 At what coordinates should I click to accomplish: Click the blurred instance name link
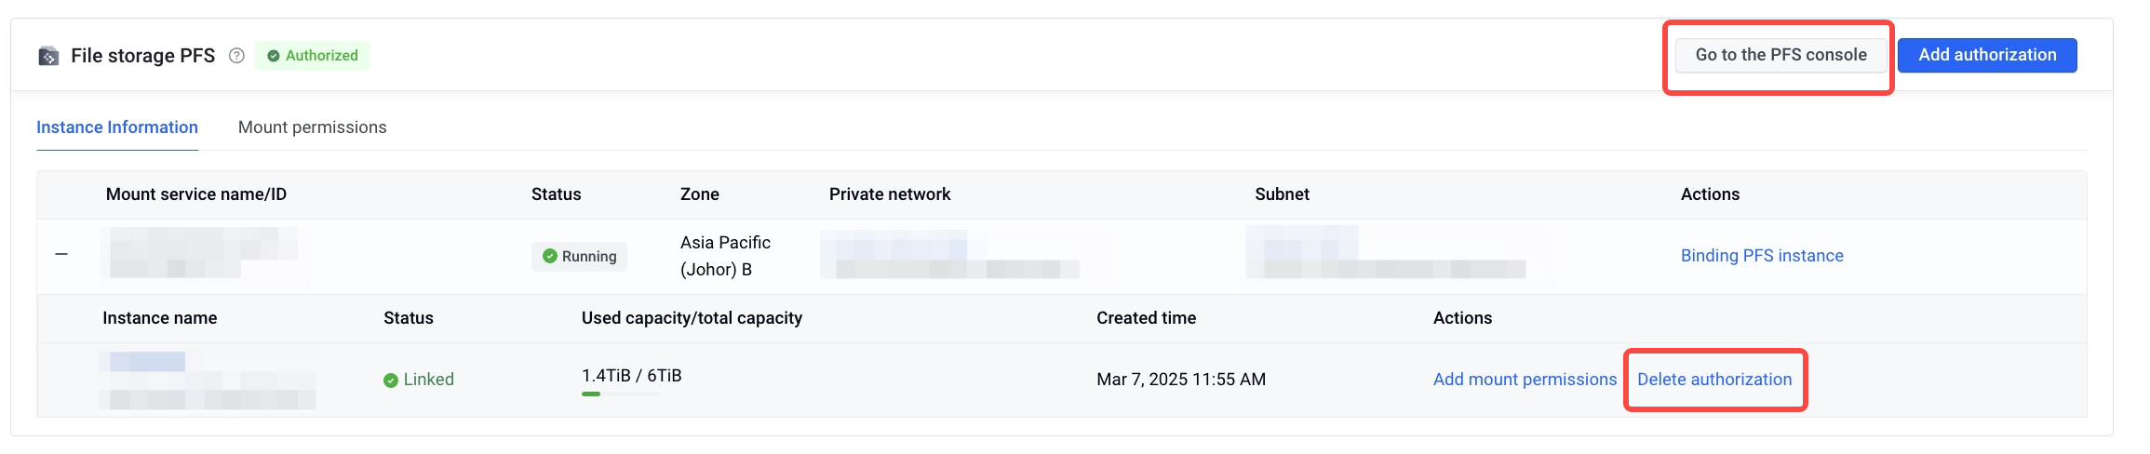[147, 361]
